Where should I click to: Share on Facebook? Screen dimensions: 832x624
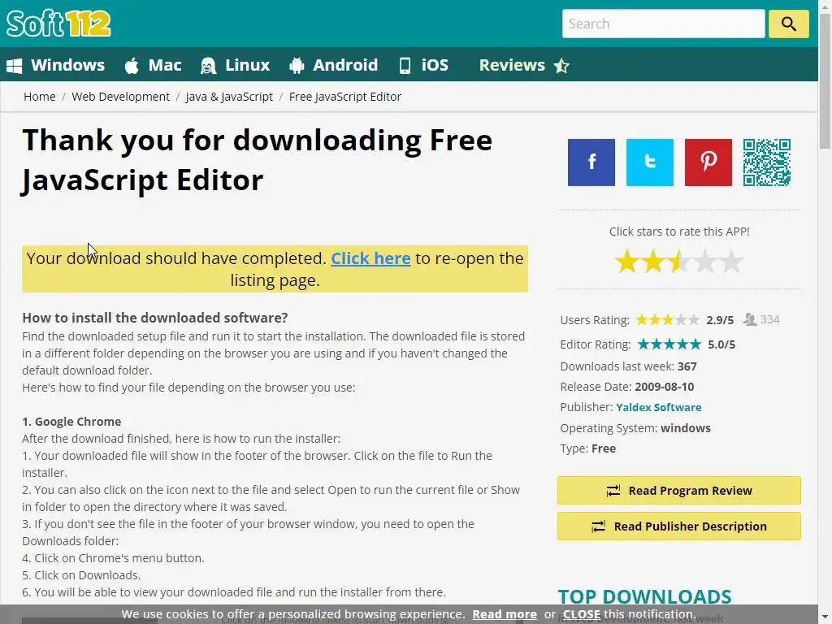coord(591,162)
